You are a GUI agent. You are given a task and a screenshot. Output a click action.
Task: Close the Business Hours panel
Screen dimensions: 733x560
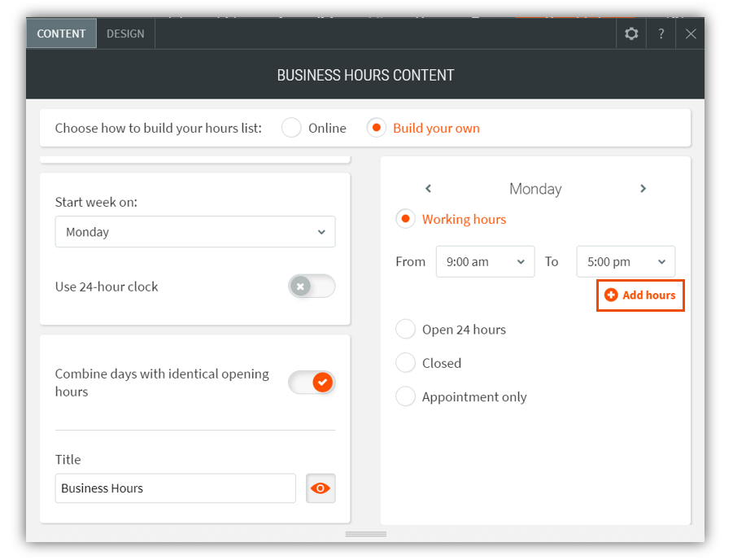(x=691, y=33)
